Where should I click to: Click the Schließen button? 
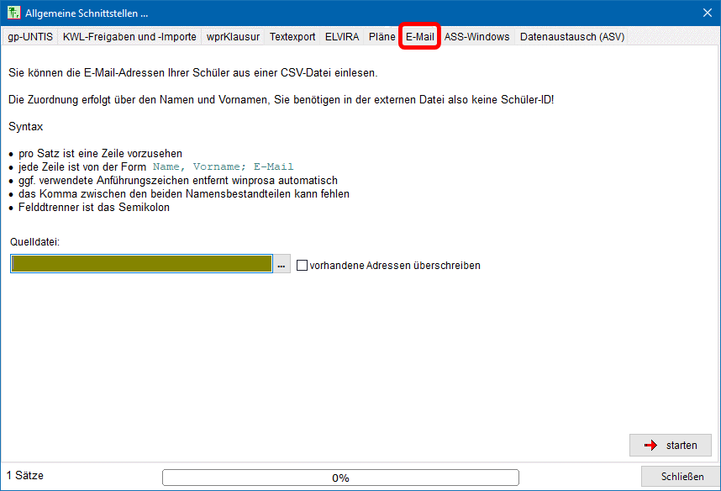pyautogui.click(x=682, y=477)
